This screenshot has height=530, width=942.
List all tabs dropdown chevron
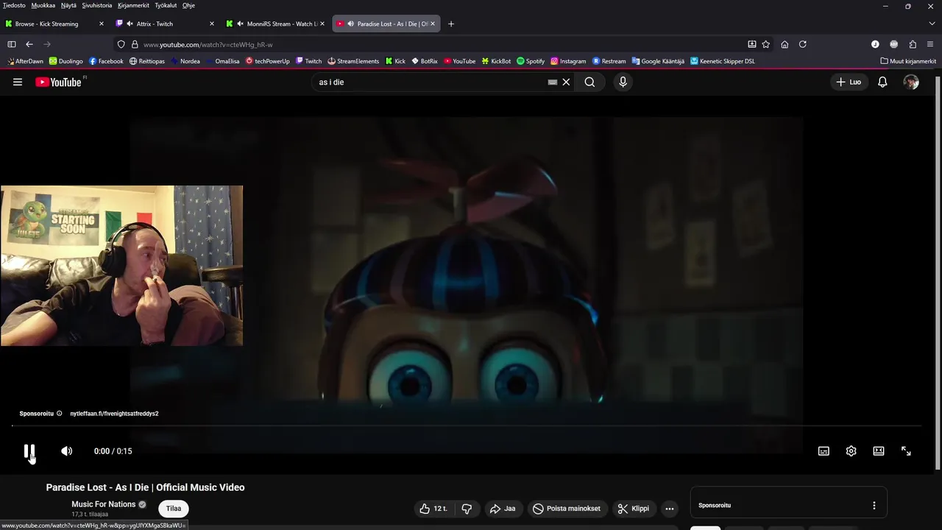click(x=931, y=24)
